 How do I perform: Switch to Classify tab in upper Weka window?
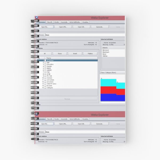click(x=50, y=22)
